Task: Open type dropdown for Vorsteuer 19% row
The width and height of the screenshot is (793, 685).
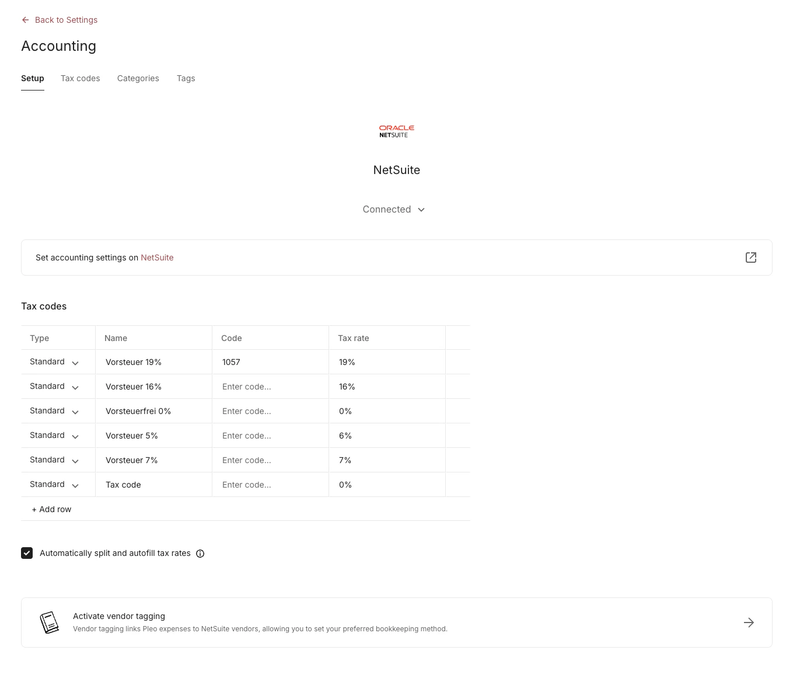Action: [x=75, y=363]
